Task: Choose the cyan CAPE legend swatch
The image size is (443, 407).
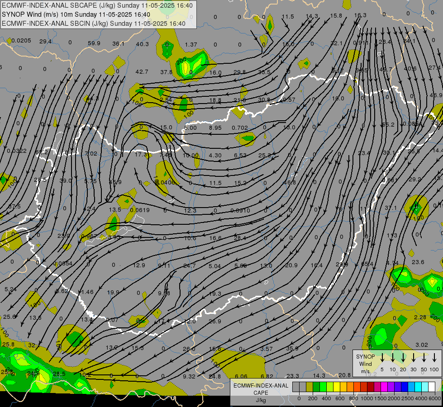Action: tap(418, 387)
